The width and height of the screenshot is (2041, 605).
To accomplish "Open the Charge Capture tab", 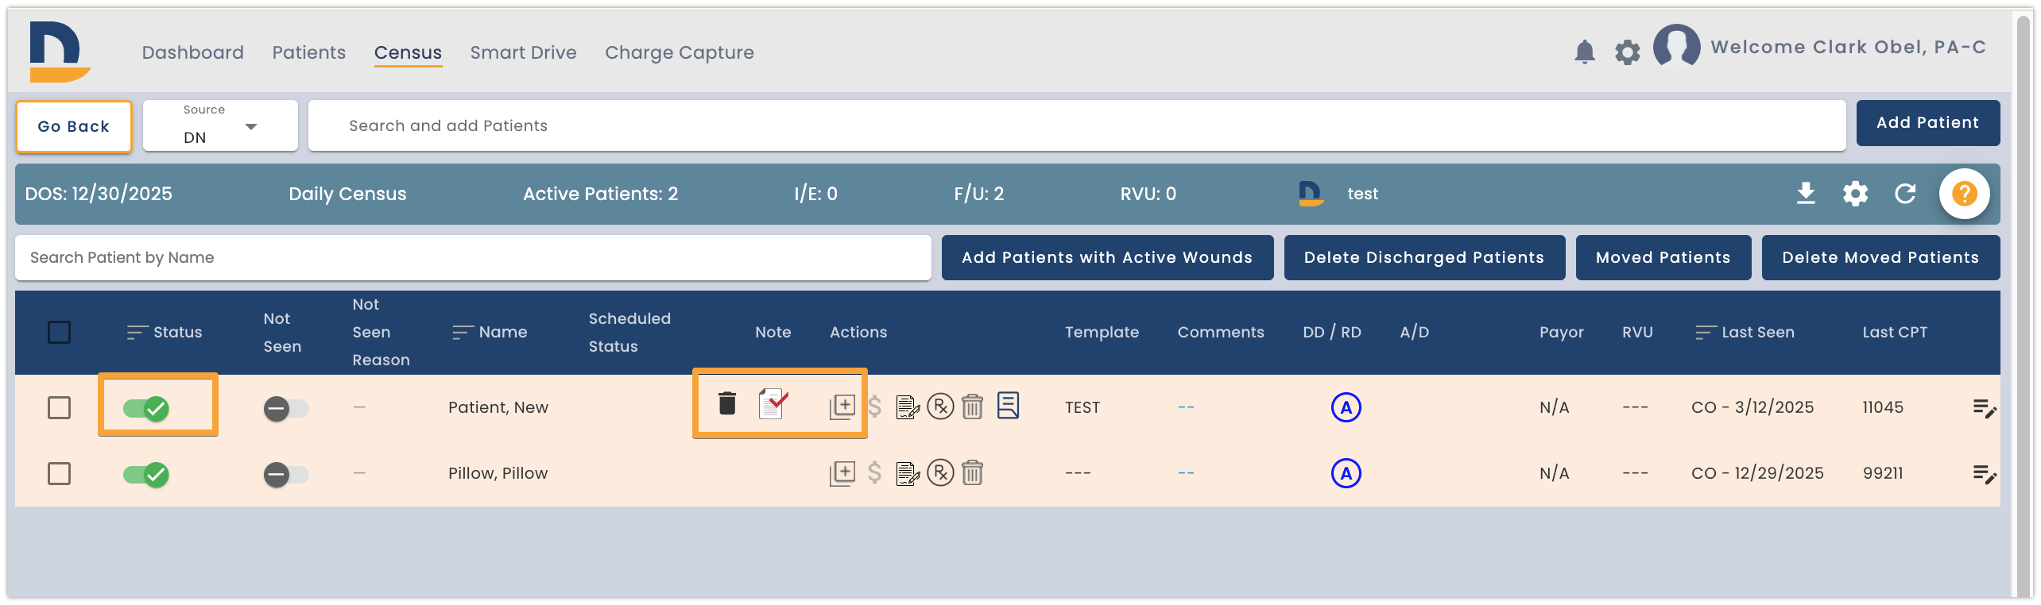I will pos(679,52).
